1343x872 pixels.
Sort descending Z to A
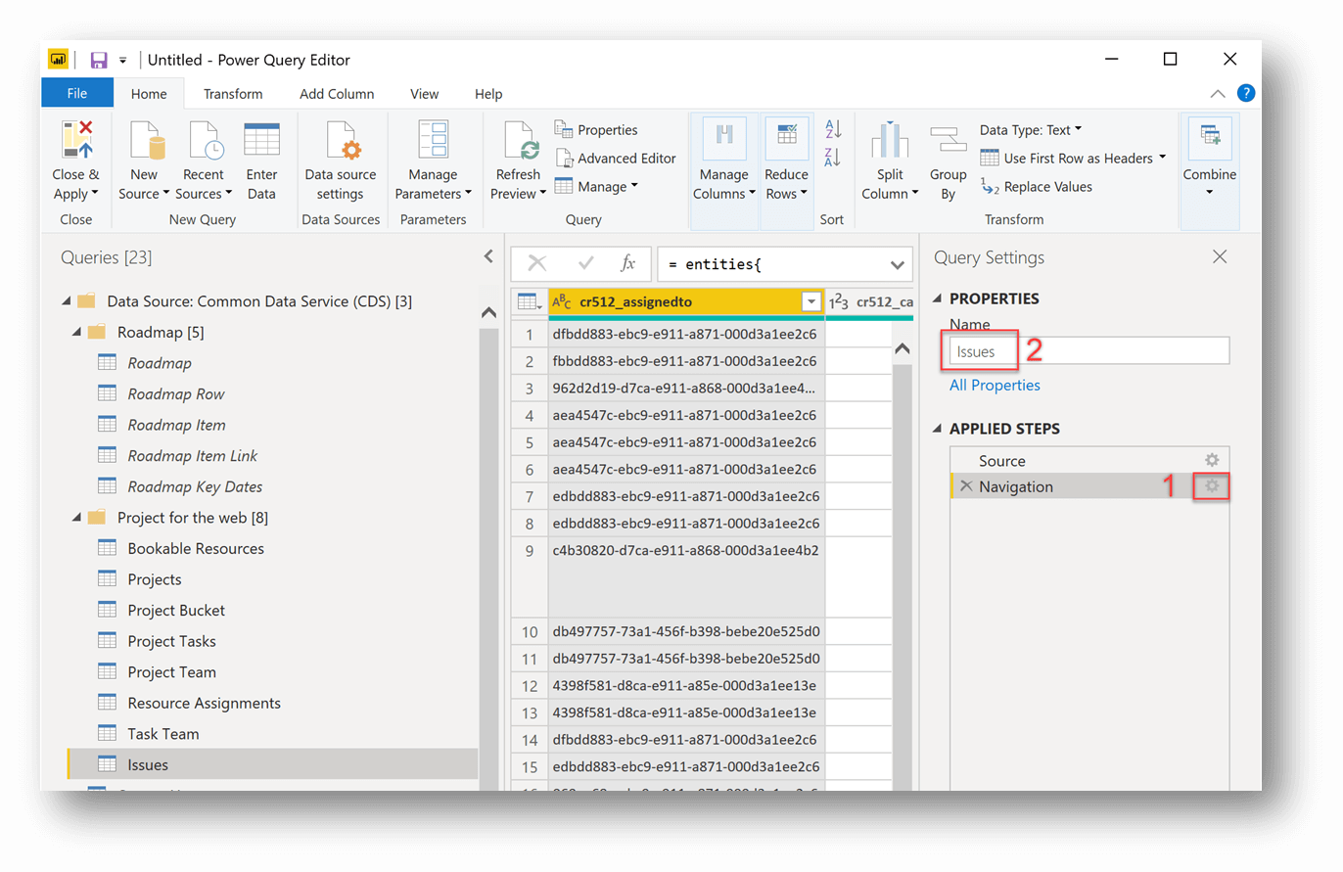[833, 157]
